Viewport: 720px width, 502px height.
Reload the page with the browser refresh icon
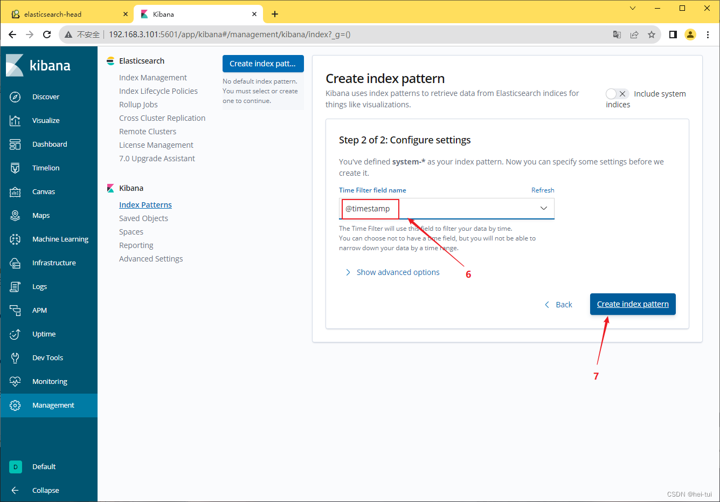click(47, 35)
